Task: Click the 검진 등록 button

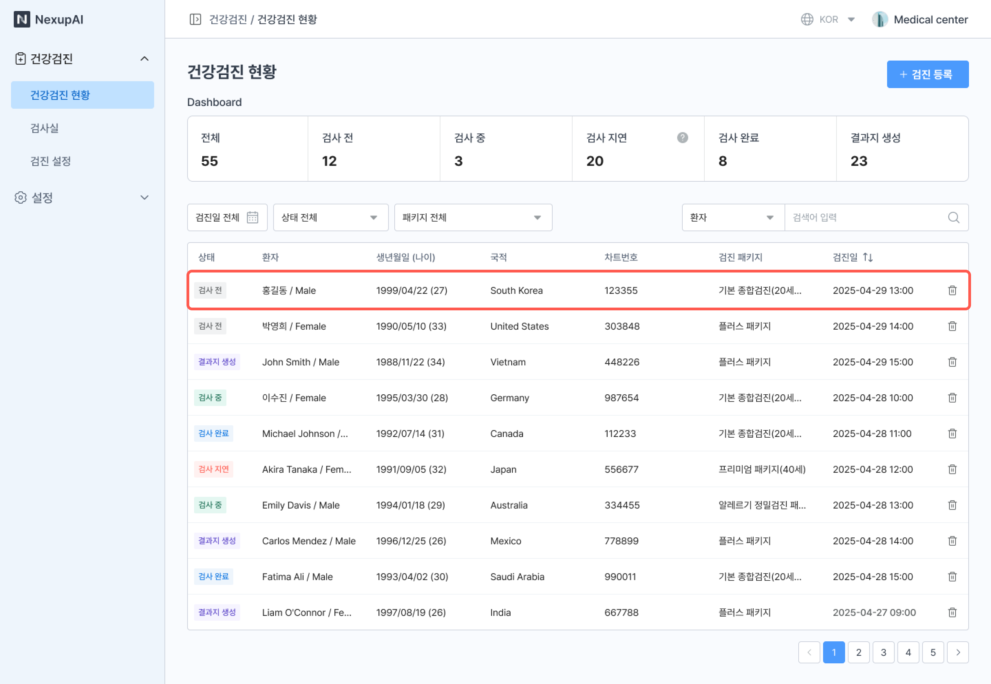Action: pyautogui.click(x=927, y=74)
